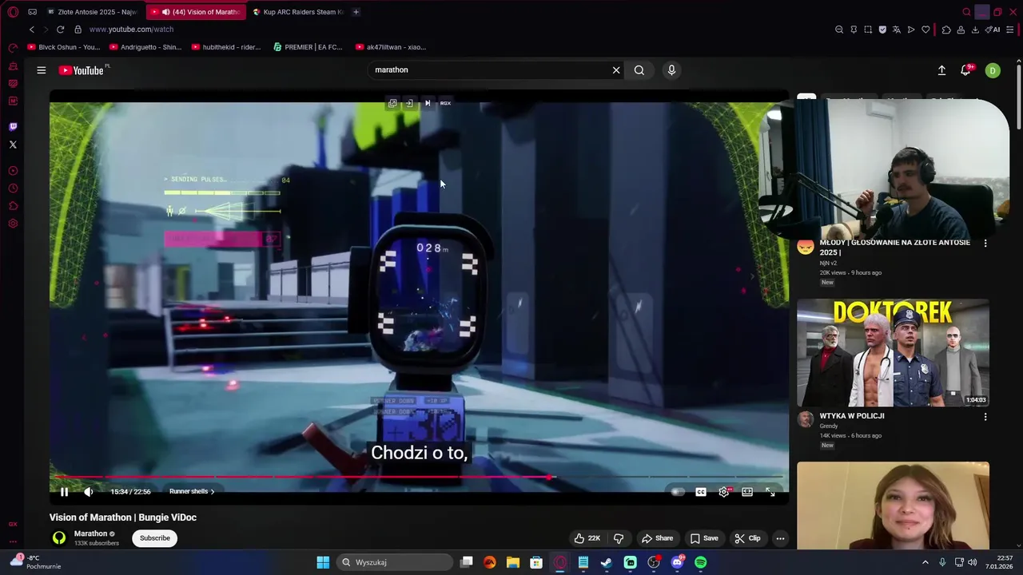Pause the YouTube video

click(65, 492)
